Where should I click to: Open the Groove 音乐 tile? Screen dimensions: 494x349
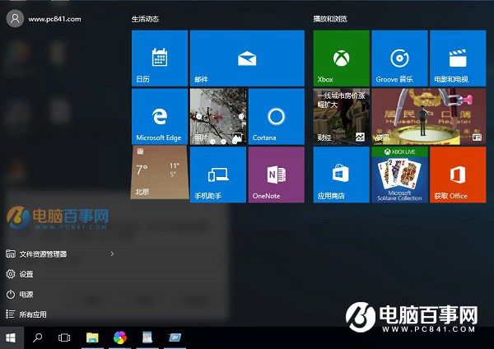tap(399, 58)
